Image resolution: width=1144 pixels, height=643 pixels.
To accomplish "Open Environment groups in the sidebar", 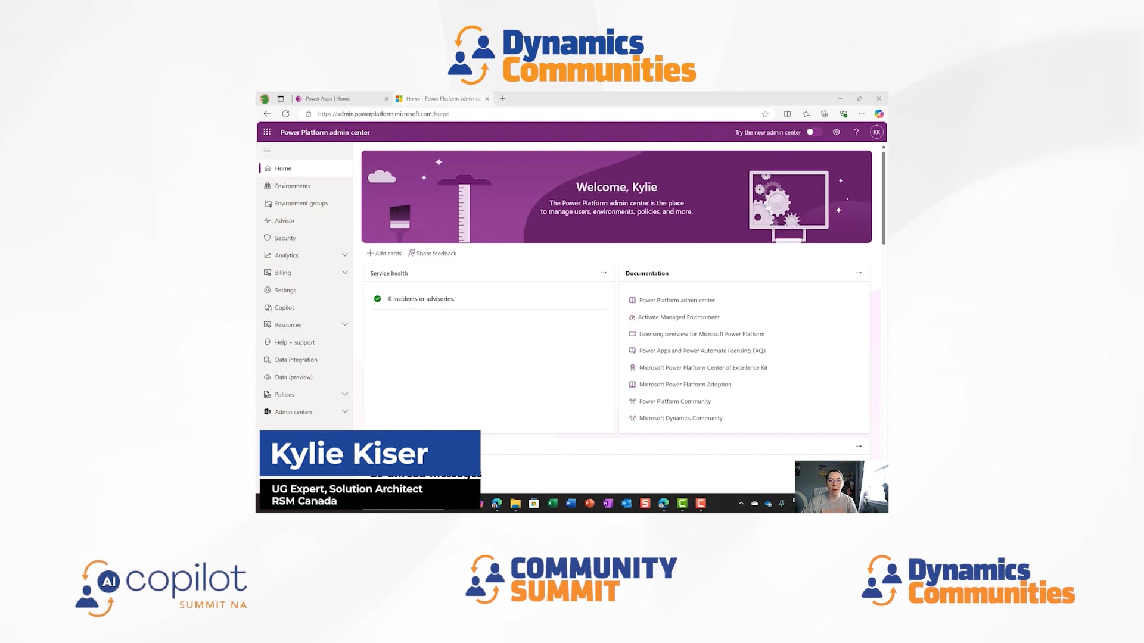I will pyautogui.click(x=306, y=203).
